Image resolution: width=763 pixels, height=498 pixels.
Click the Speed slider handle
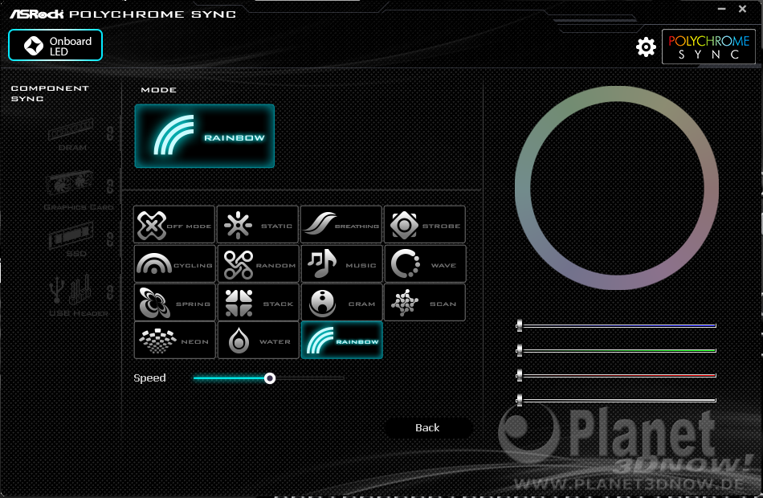coord(270,378)
